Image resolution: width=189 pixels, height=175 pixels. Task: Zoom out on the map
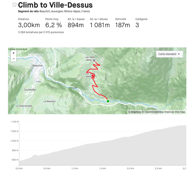pyautogui.click(x=13, y=59)
